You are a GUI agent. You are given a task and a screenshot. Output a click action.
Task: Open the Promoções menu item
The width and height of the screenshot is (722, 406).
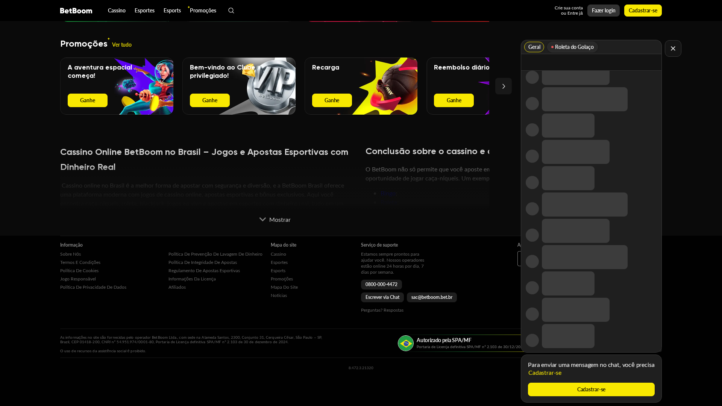pyautogui.click(x=203, y=11)
